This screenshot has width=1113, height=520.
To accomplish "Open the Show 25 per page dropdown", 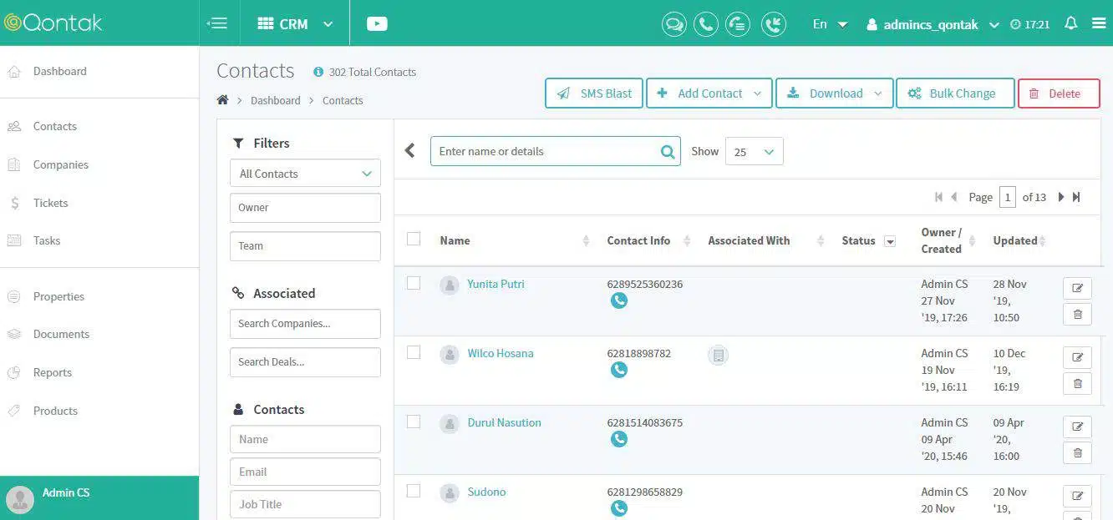I will (x=754, y=152).
